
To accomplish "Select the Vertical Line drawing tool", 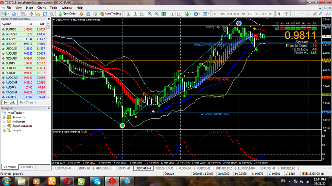I will 295,14.
